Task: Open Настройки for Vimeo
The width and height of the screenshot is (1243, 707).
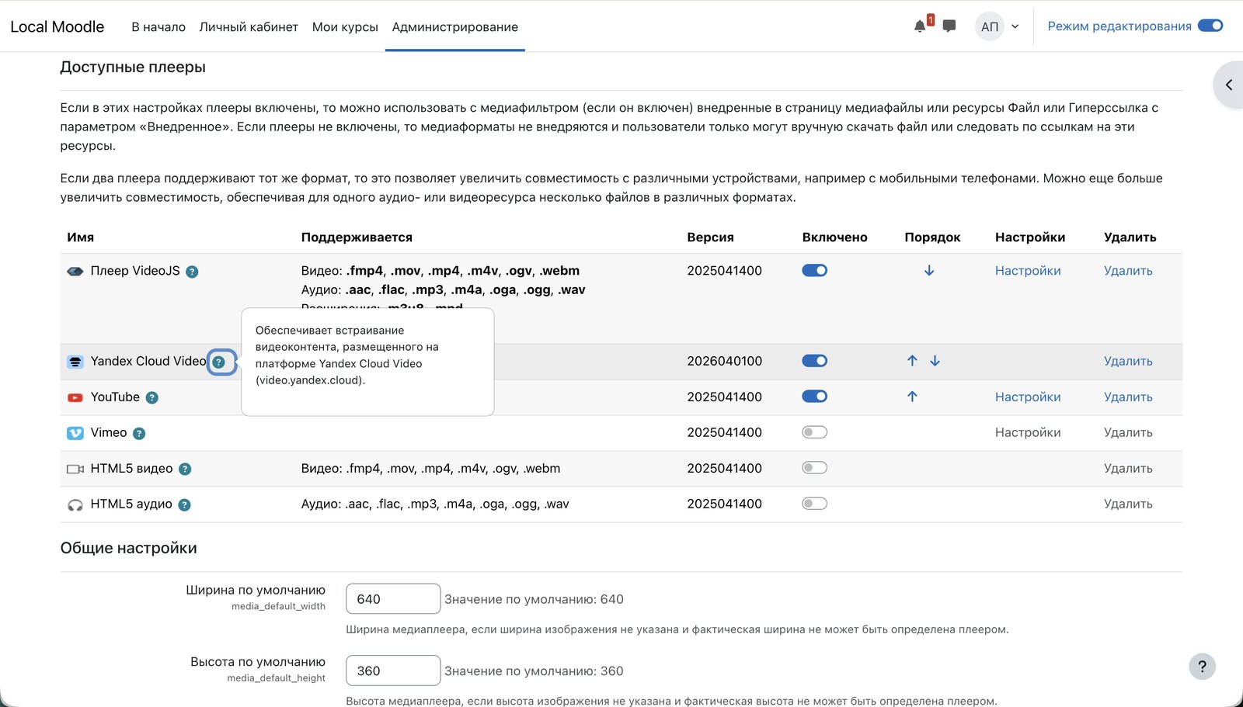Action: click(x=1027, y=432)
